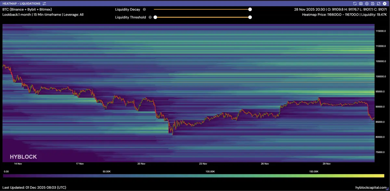Click the Liquidity Threshold left slider handle

coord(155,17)
